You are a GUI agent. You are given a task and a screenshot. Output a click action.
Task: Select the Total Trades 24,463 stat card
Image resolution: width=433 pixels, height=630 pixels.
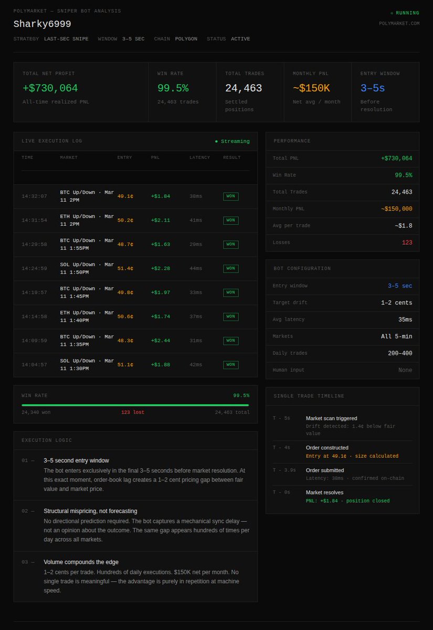point(250,92)
